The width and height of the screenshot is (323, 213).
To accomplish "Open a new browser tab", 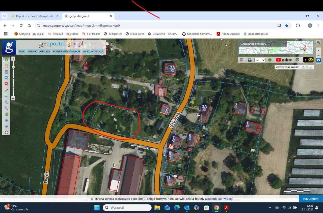I will [119, 16].
